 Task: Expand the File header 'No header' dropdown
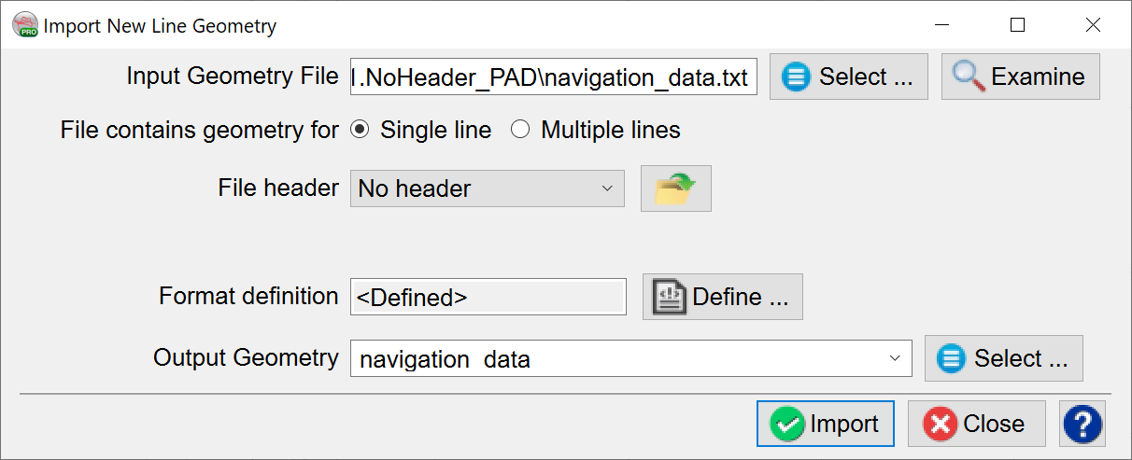[x=487, y=188]
